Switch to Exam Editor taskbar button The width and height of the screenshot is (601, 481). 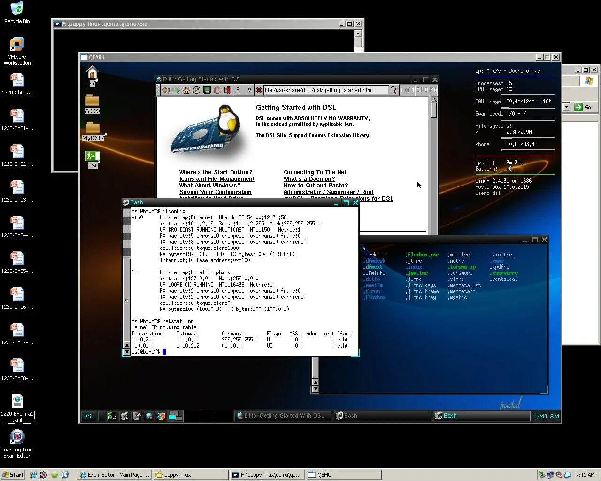click(114, 475)
